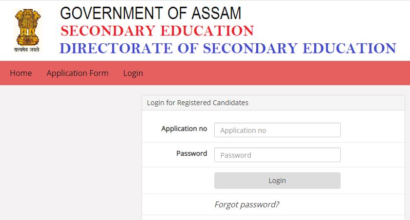Click the Satyameva Jayate motto under the emblem
The image size is (410, 220).
[x=27, y=49]
